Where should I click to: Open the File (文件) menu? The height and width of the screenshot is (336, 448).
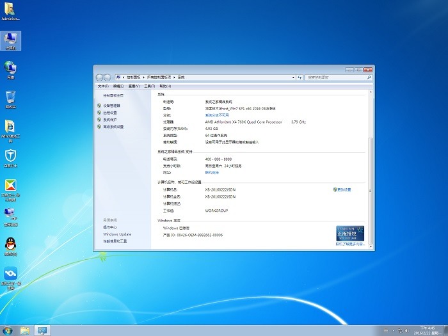(103, 86)
